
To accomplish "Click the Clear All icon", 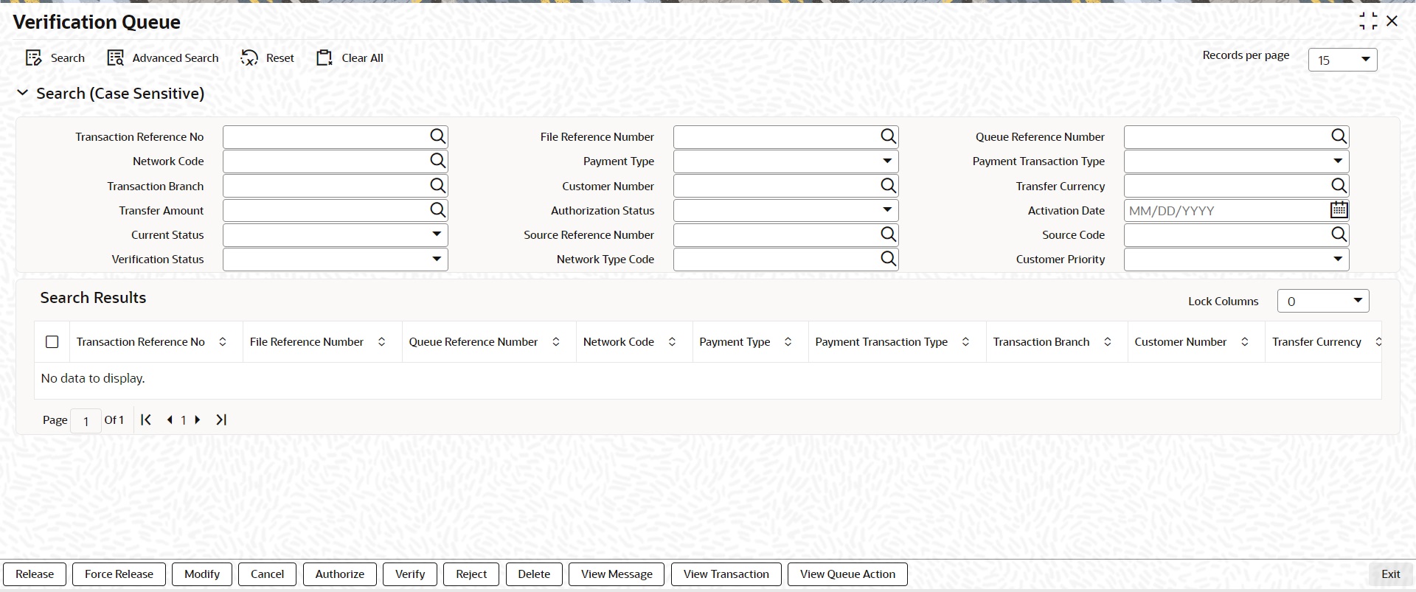I will click(324, 58).
